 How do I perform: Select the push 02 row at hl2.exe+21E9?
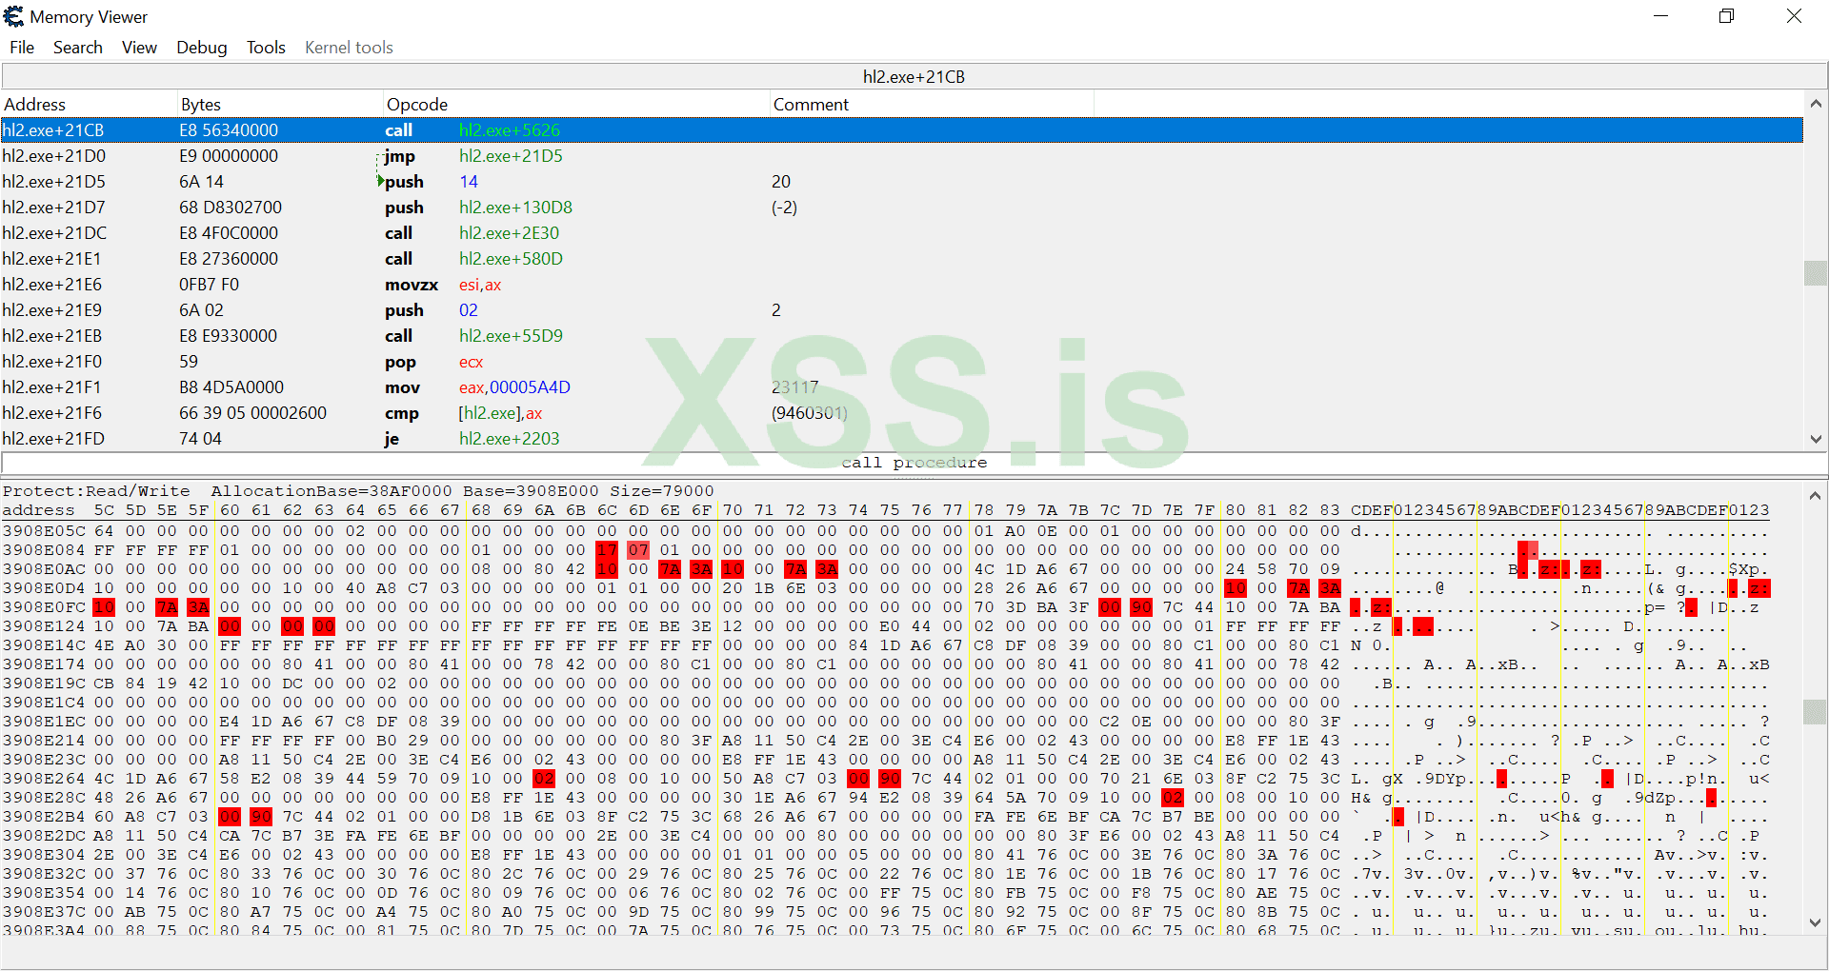[x=902, y=310]
